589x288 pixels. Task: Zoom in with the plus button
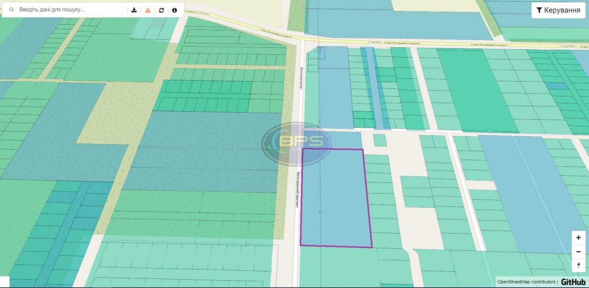click(x=578, y=238)
